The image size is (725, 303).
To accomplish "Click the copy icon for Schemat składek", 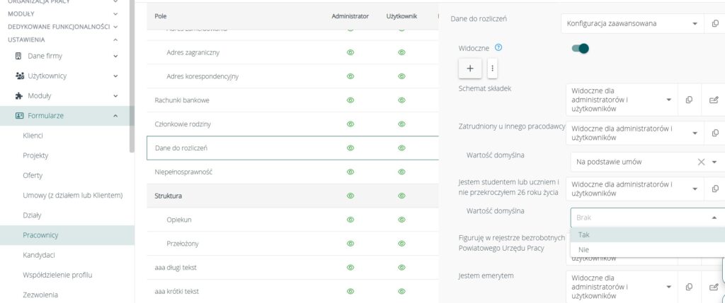I will click(x=689, y=100).
